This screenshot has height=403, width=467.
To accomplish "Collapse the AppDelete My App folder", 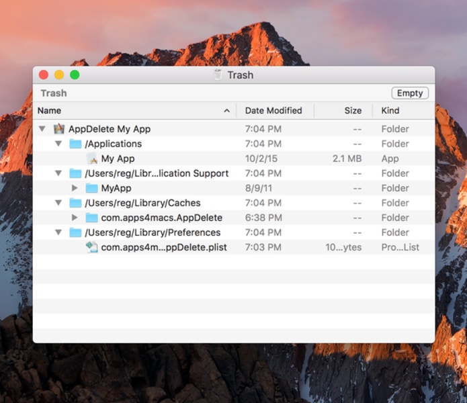I will pos(42,129).
